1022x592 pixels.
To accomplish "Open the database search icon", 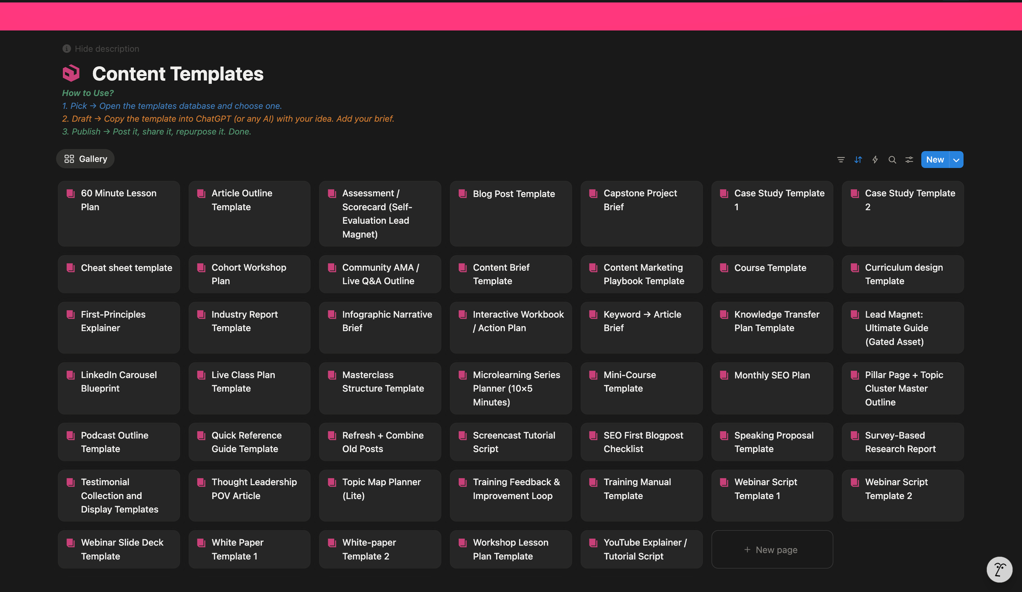I will pos(892,160).
